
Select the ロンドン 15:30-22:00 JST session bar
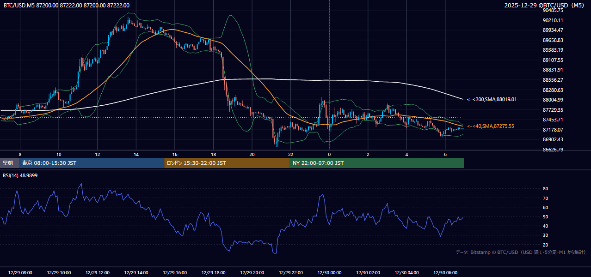tap(227, 163)
